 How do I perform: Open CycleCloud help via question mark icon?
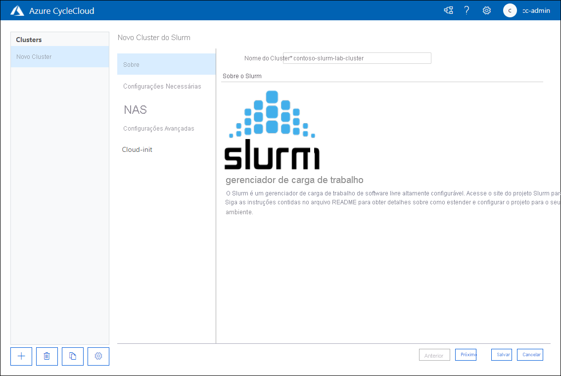click(x=467, y=10)
